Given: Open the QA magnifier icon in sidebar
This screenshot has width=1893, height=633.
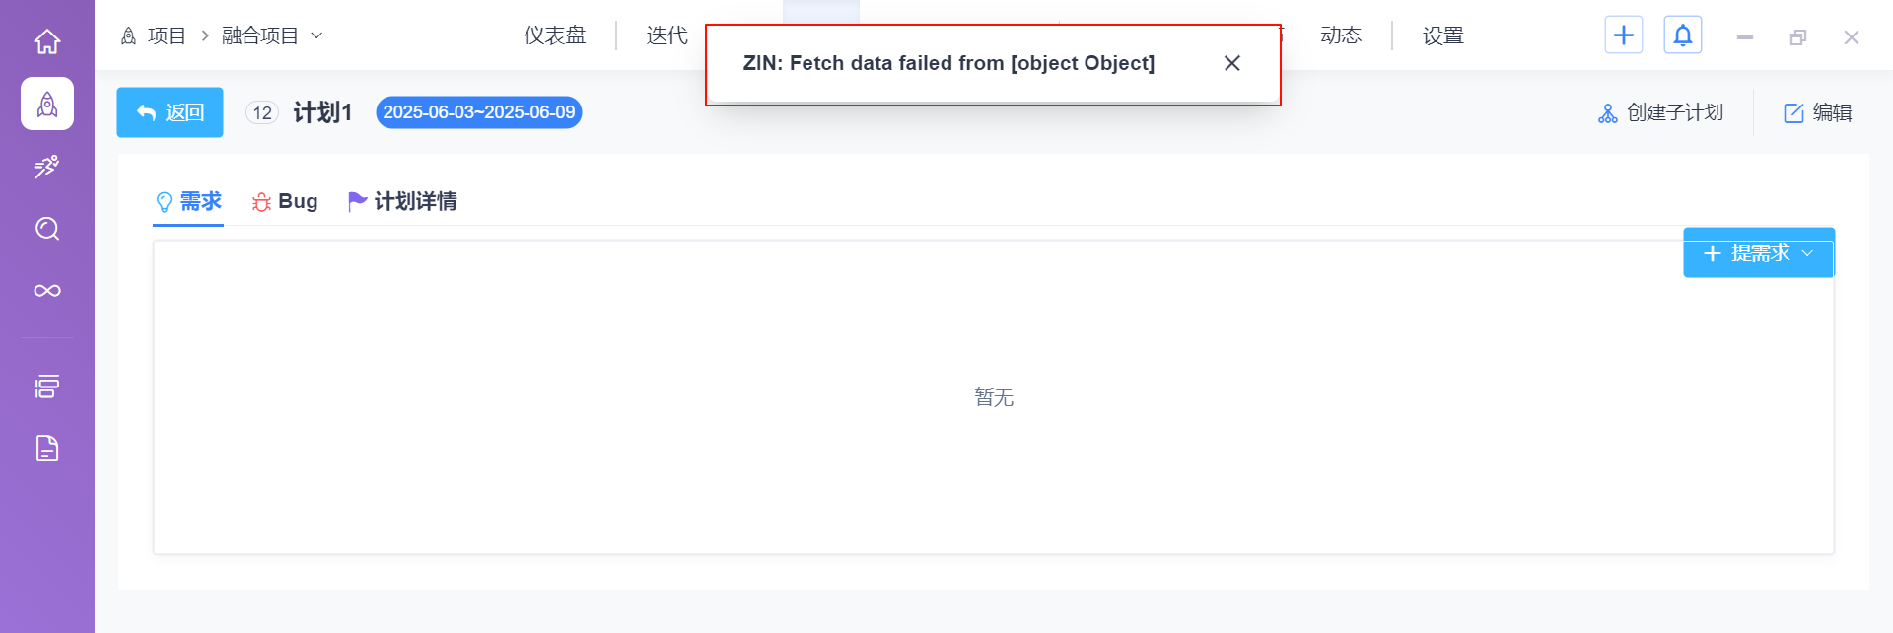Looking at the screenshot, I should point(47,229).
